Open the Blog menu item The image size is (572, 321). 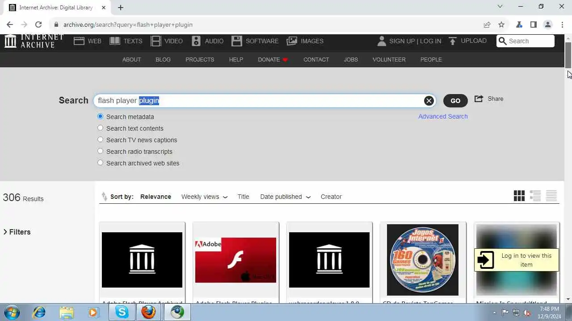click(x=163, y=59)
